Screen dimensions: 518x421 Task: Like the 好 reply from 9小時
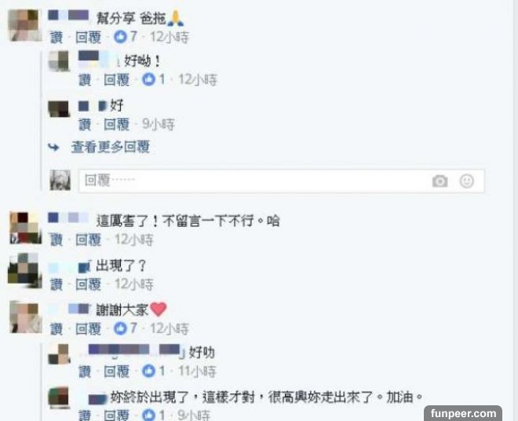tap(85, 125)
